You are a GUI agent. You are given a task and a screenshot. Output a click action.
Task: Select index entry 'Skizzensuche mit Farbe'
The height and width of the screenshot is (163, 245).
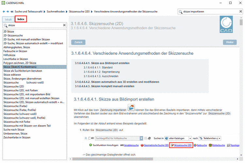tap(35, 122)
